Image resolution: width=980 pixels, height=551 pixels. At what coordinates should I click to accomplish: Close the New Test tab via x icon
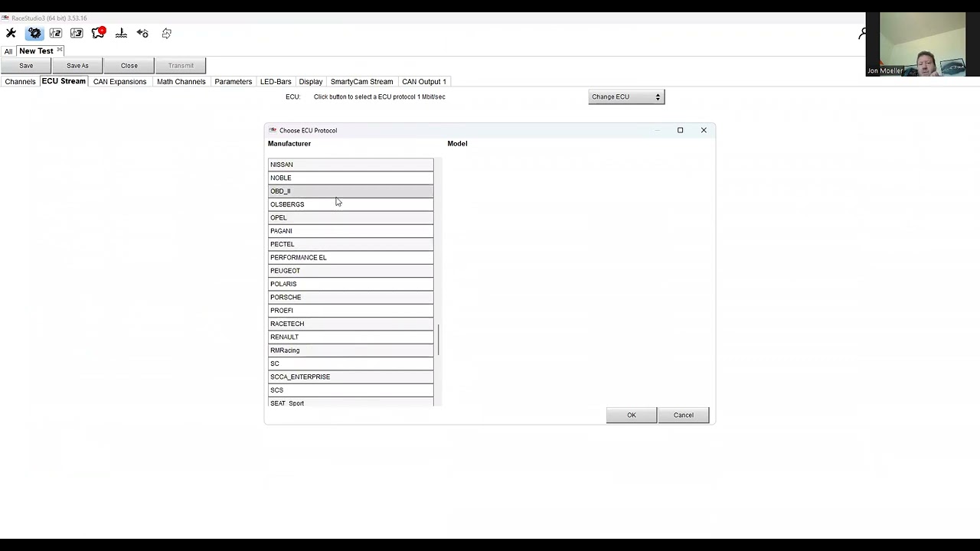(60, 51)
